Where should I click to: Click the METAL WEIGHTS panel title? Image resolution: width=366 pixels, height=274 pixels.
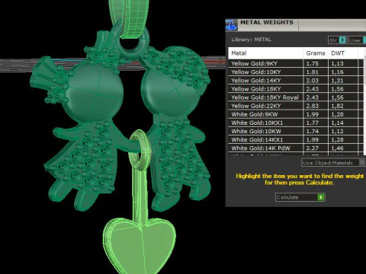pyautogui.click(x=267, y=22)
